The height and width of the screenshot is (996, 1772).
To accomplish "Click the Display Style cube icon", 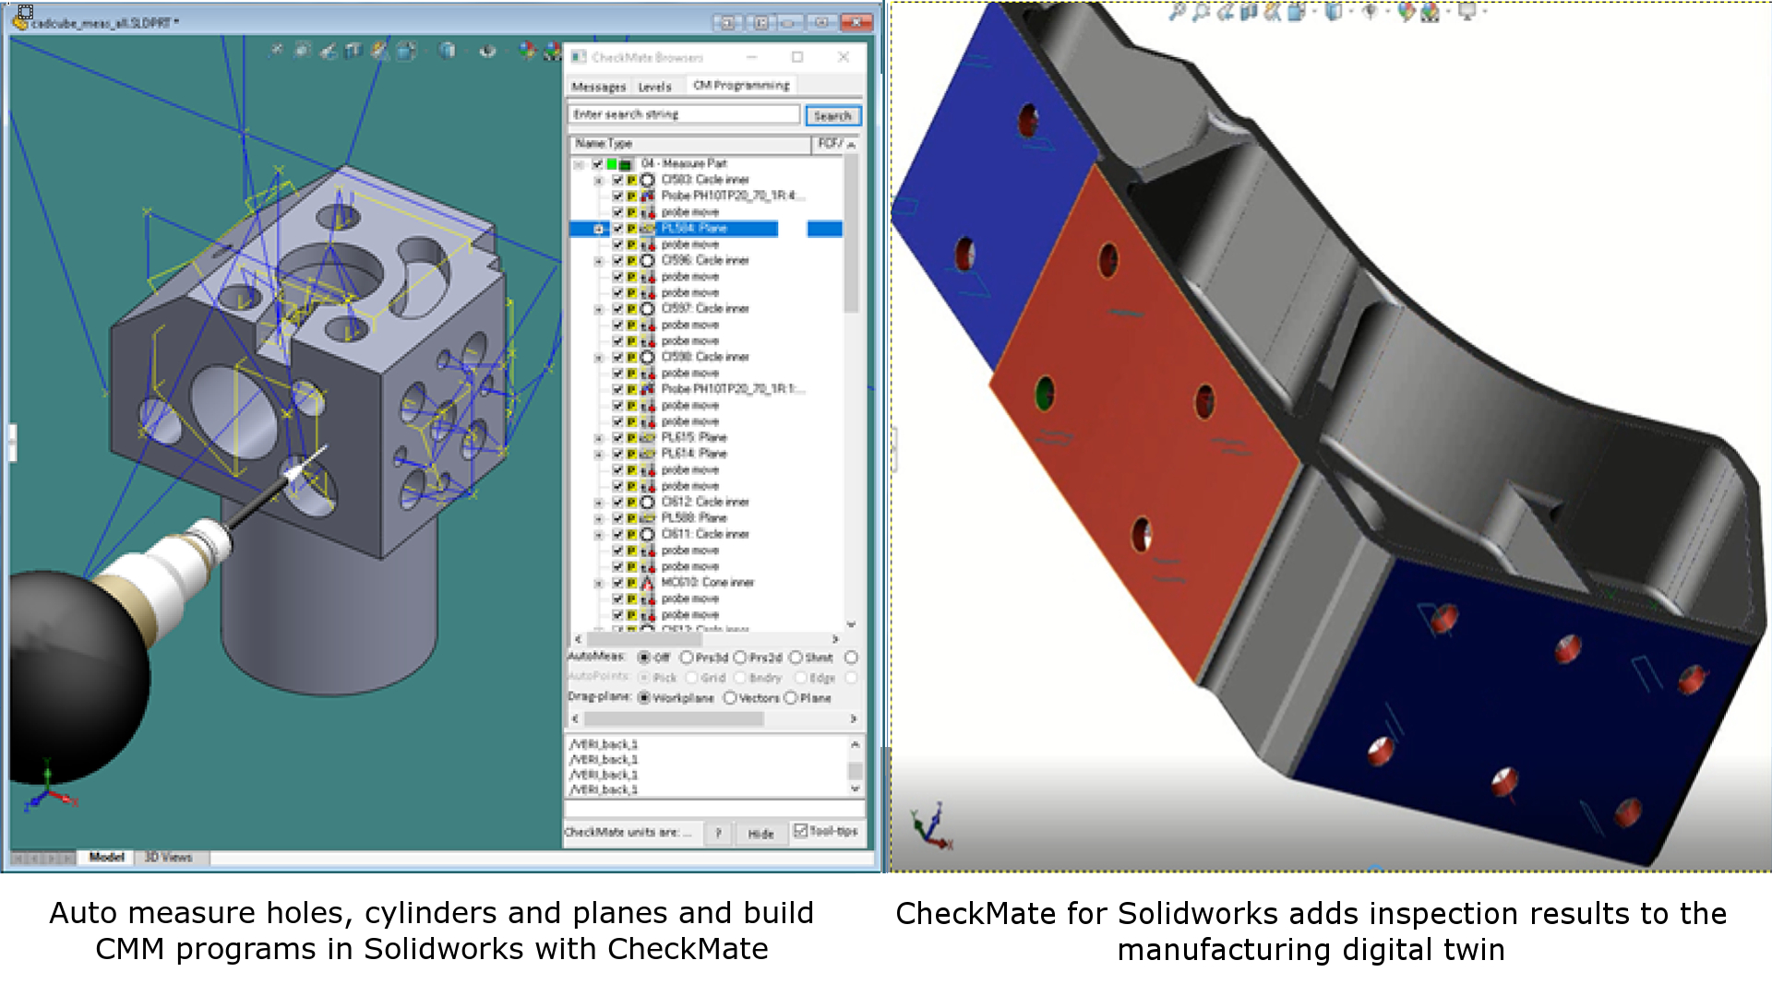I will 1334,12.
